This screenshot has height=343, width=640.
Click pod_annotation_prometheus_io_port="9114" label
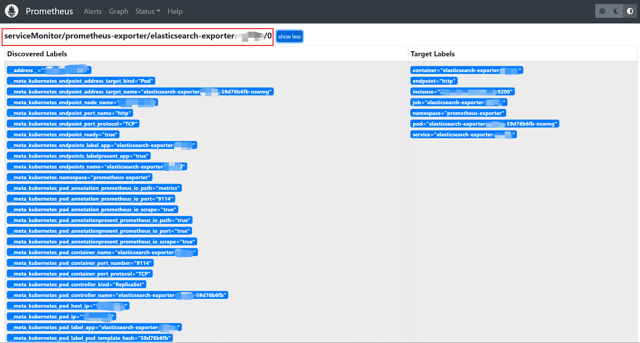point(91,199)
